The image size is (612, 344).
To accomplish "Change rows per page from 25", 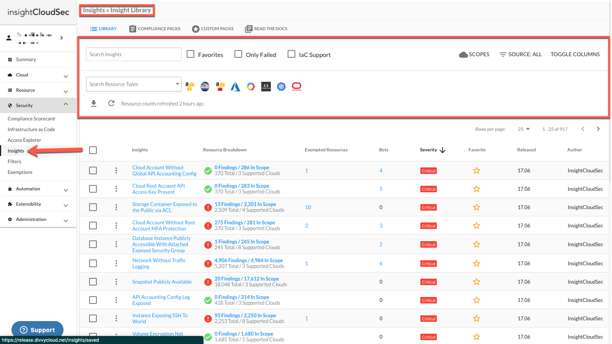I will (524, 129).
